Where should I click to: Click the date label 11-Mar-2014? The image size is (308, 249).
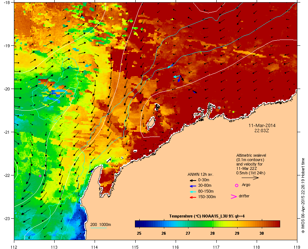click(262, 126)
